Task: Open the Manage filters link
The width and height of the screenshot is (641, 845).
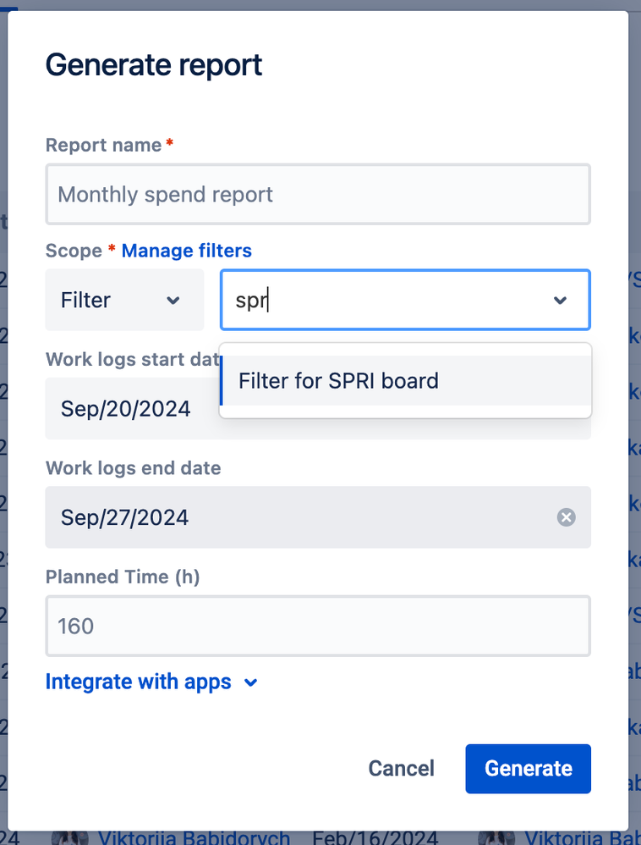Action: [186, 251]
